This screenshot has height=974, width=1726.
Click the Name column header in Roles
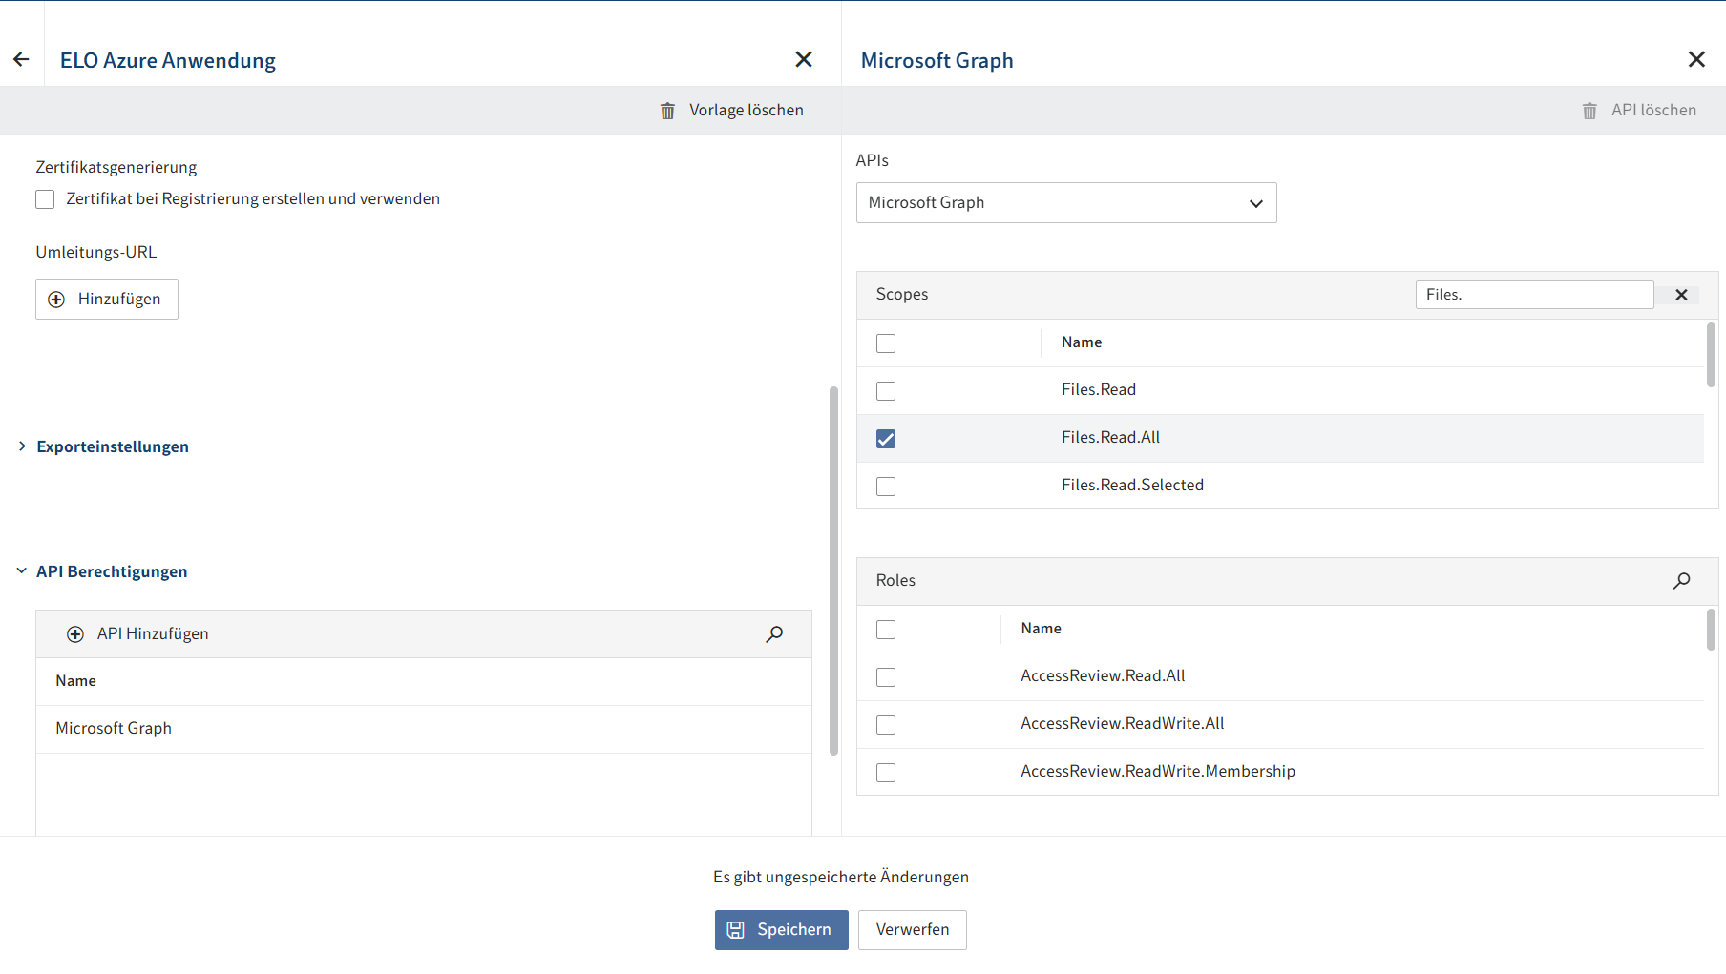point(1041,629)
